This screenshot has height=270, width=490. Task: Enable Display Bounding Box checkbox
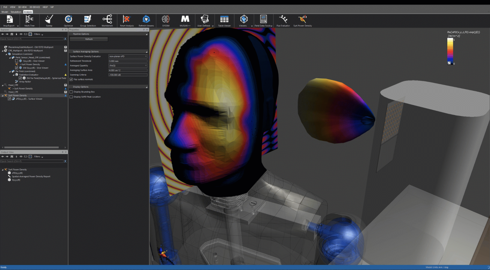pyautogui.click(x=71, y=92)
